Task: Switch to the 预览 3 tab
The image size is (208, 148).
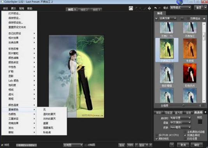Action: click(96, 10)
